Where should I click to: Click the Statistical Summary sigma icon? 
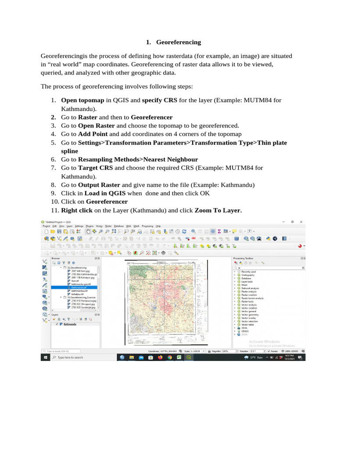(219, 231)
